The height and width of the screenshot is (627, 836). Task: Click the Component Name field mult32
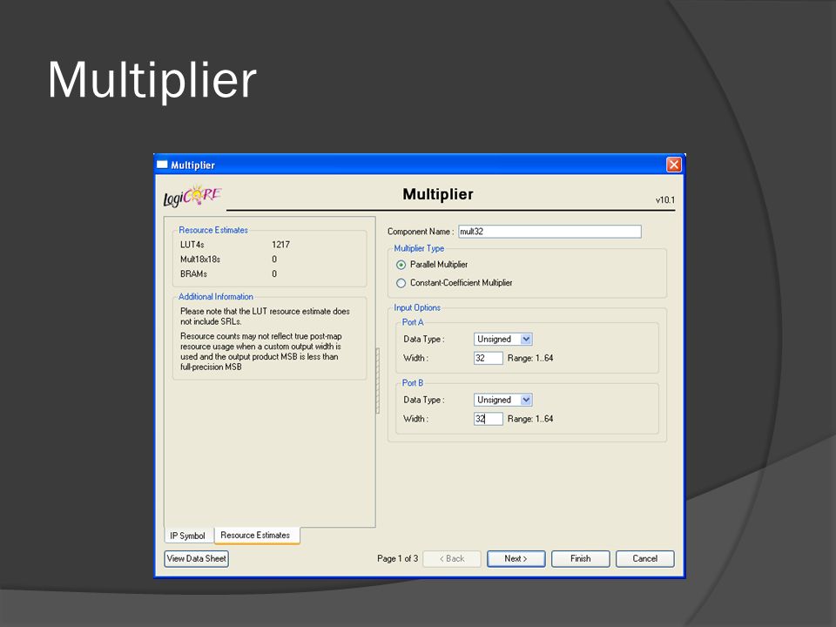549,232
